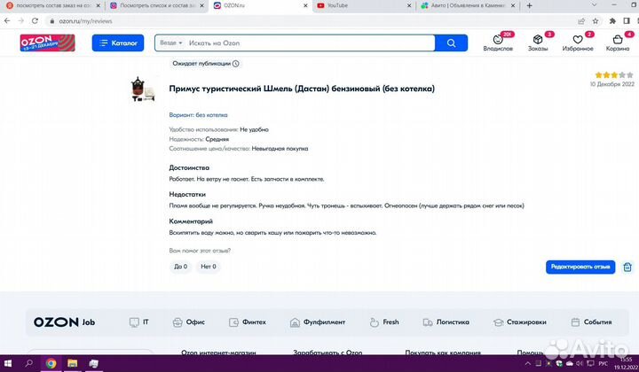Click the Ozon logo in header
The image size is (639, 372).
point(47,43)
